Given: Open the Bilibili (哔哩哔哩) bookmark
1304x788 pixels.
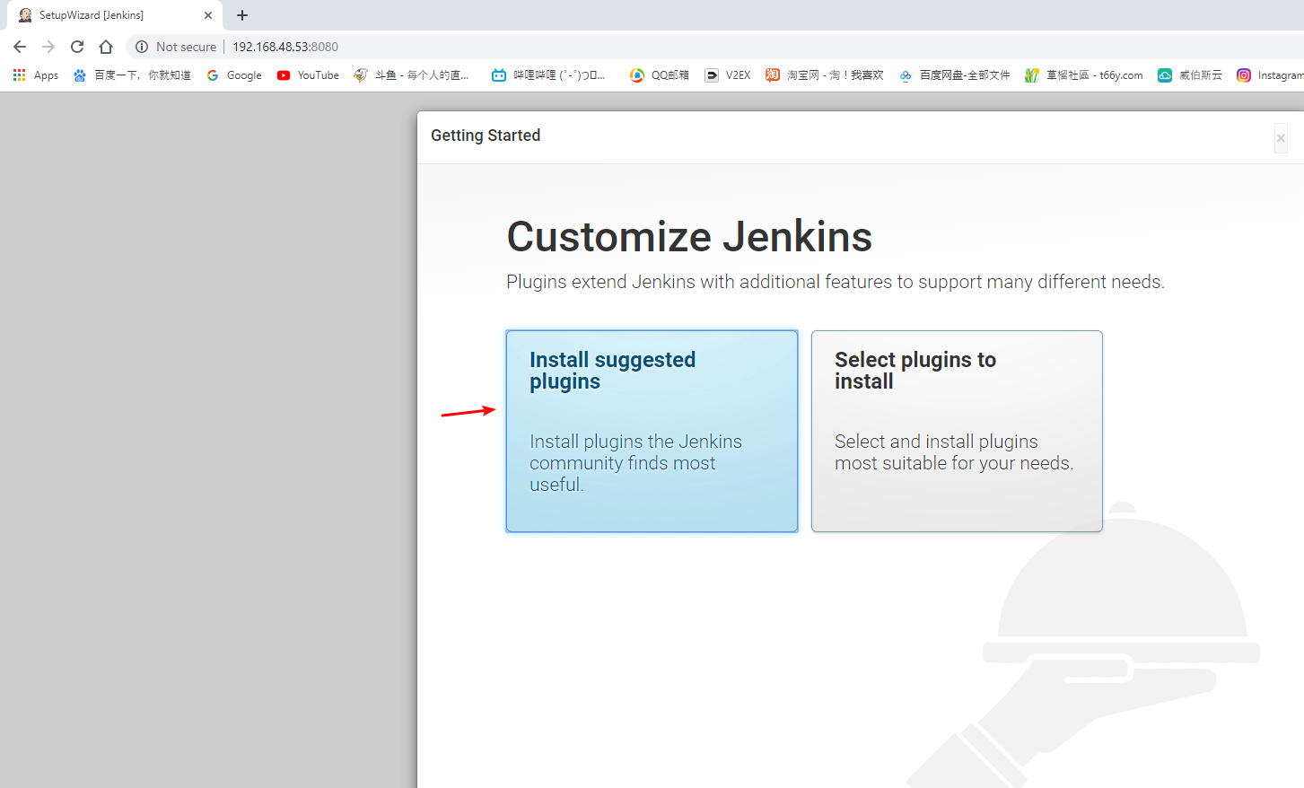Looking at the screenshot, I should (x=548, y=75).
